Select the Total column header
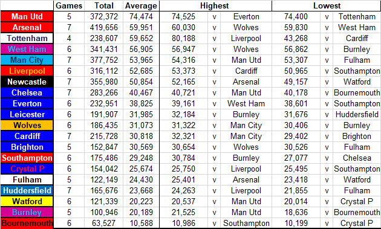 (104, 5)
